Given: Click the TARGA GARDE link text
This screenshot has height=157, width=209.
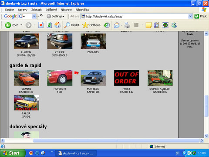Looking at the screenshot, I should [x=26, y=115].
